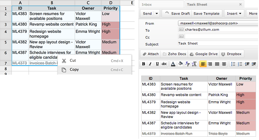Insert a bulleted list
259x140 pixels.
(x=233, y=64)
